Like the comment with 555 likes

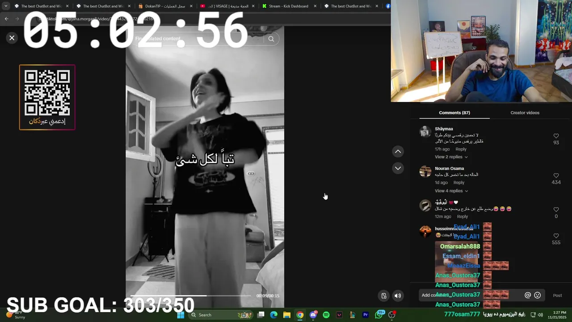[x=556, y=236]
